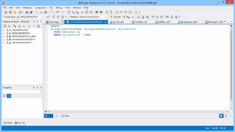This screenshot has width=235, height=132.
Task: Toggle pin on Properties panel
Action: click(37, 88)
